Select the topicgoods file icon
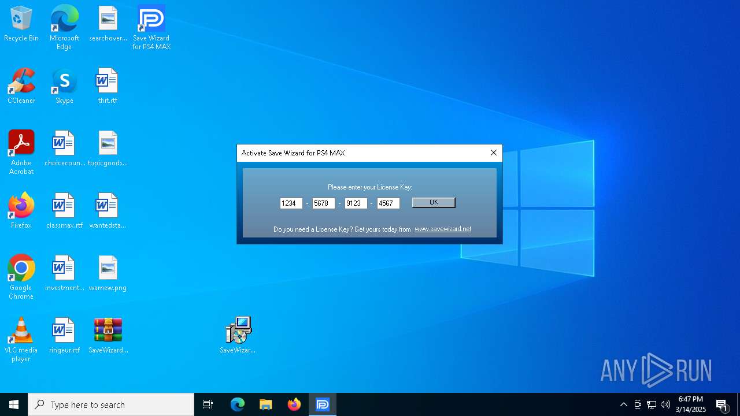 tap(108, 149)
